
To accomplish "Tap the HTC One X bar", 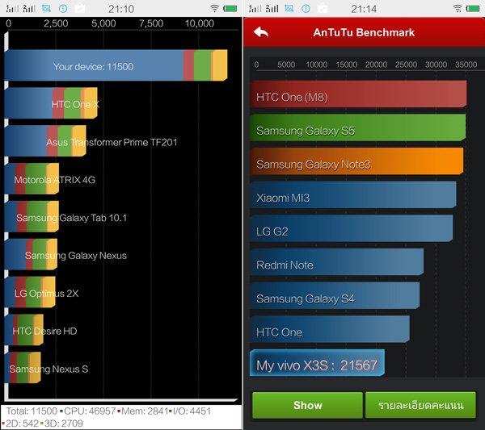I will click(51, 103).
